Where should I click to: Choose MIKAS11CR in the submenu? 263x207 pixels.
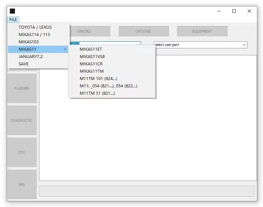(x=112, y=64)
